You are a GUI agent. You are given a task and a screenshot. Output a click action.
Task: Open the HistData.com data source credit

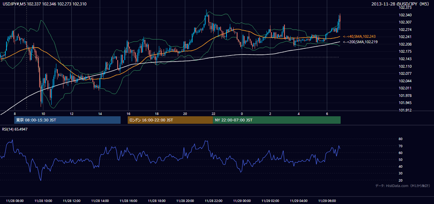point(403,186)
